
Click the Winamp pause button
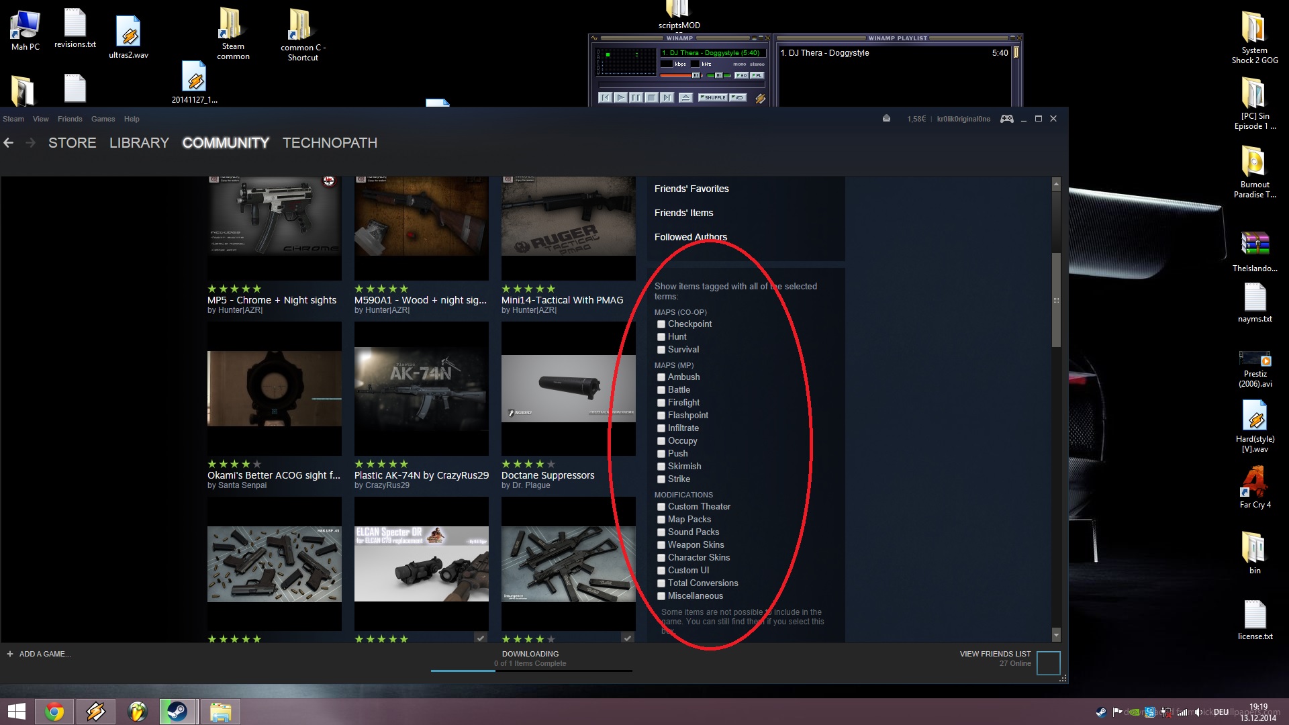coord(636,98)
